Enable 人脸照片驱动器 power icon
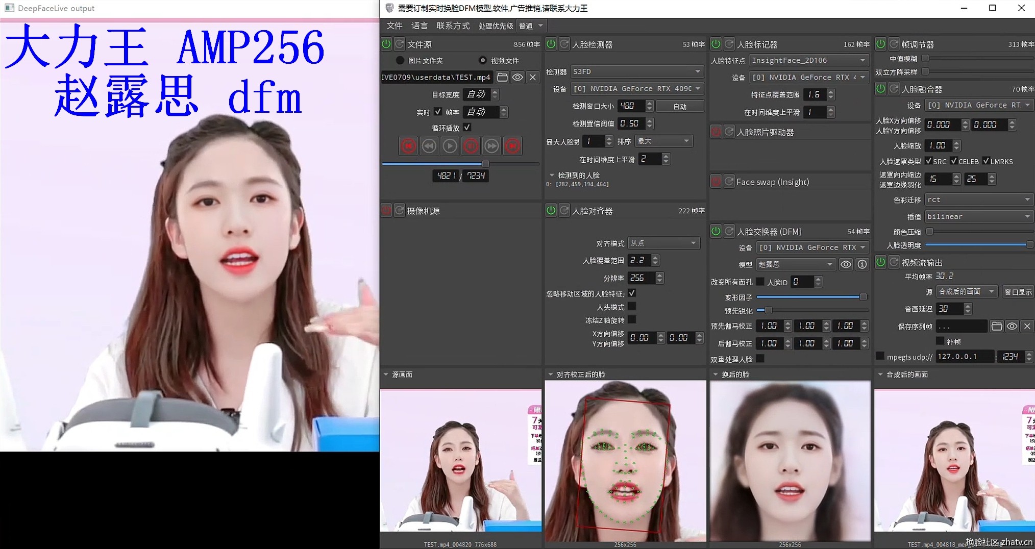Viewport: 1035px width, 549px height. 716,132
